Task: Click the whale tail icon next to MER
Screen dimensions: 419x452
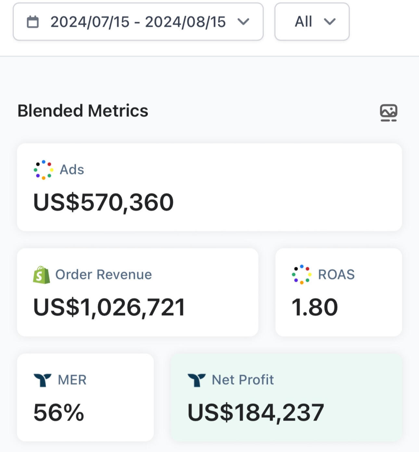Action: click(x=43, y=380)
